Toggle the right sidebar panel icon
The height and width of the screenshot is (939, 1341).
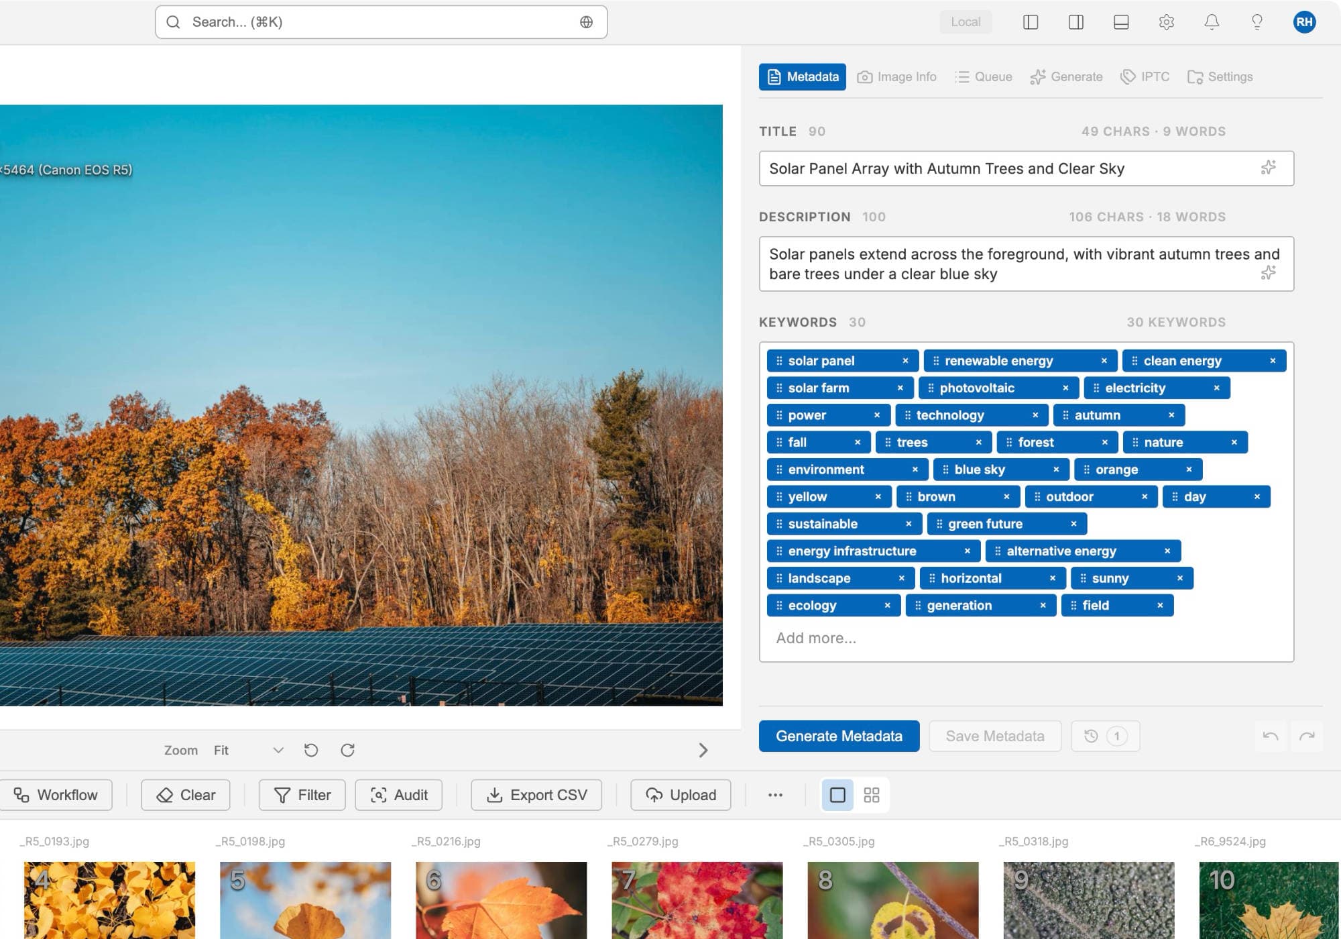point(1076,22)
